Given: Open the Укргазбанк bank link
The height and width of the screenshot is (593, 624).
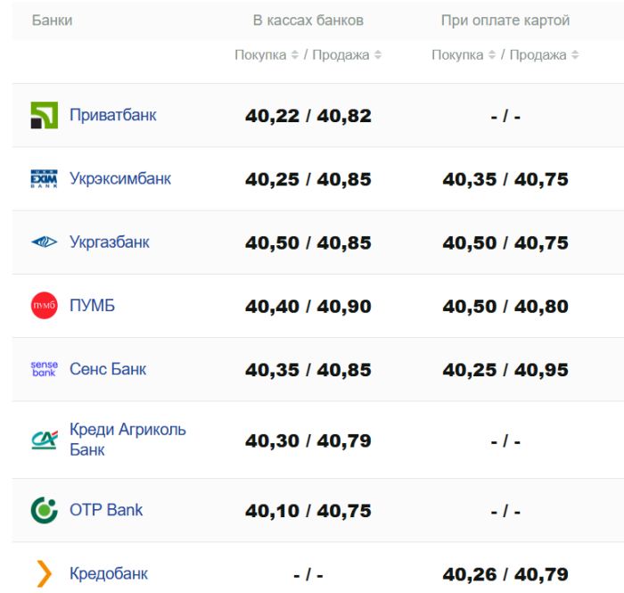Looking at the screenshot, I should [x=110, y=242].
